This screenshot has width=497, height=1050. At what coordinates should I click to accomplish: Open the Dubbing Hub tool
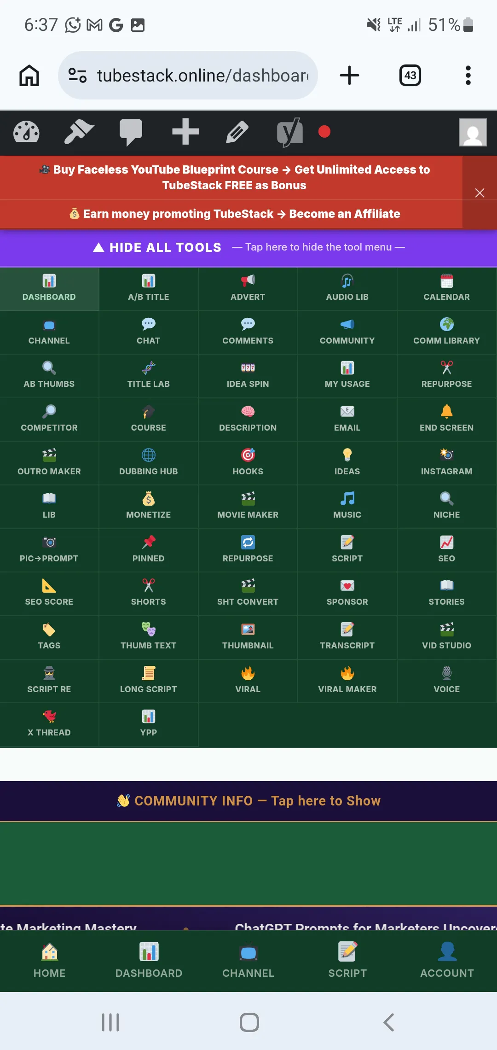(149, 463)
